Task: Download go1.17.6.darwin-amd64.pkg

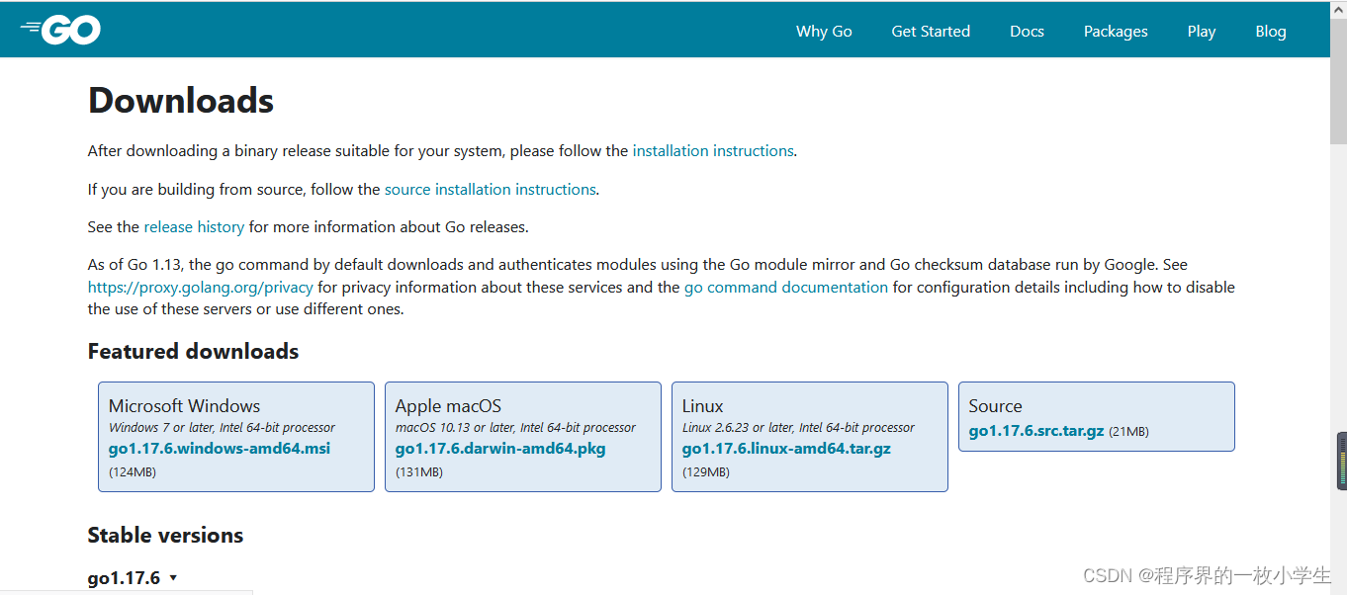Action: [x=500, y=448]
